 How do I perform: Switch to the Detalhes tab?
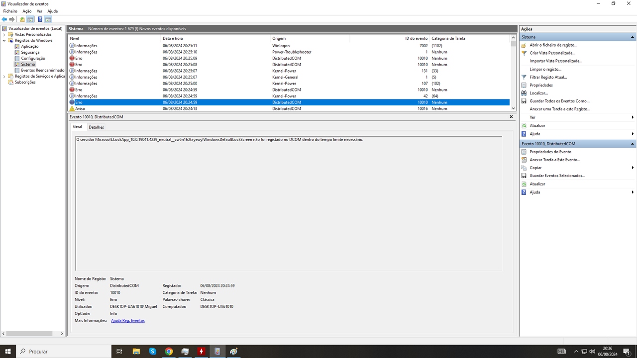[x=97, y=127]
